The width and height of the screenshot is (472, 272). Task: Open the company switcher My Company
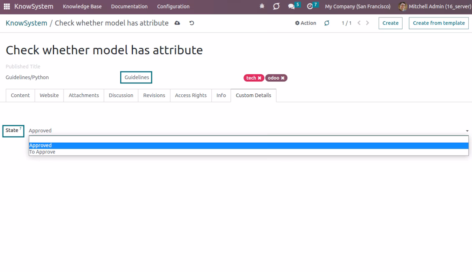coord(358,6)
